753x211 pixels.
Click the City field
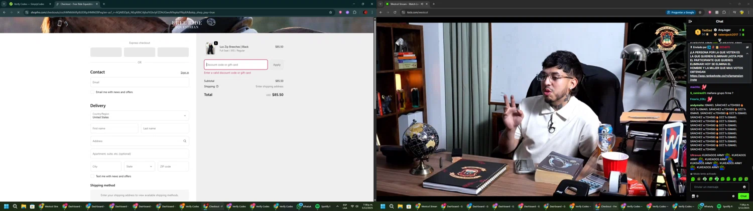(x=106, y=166)
